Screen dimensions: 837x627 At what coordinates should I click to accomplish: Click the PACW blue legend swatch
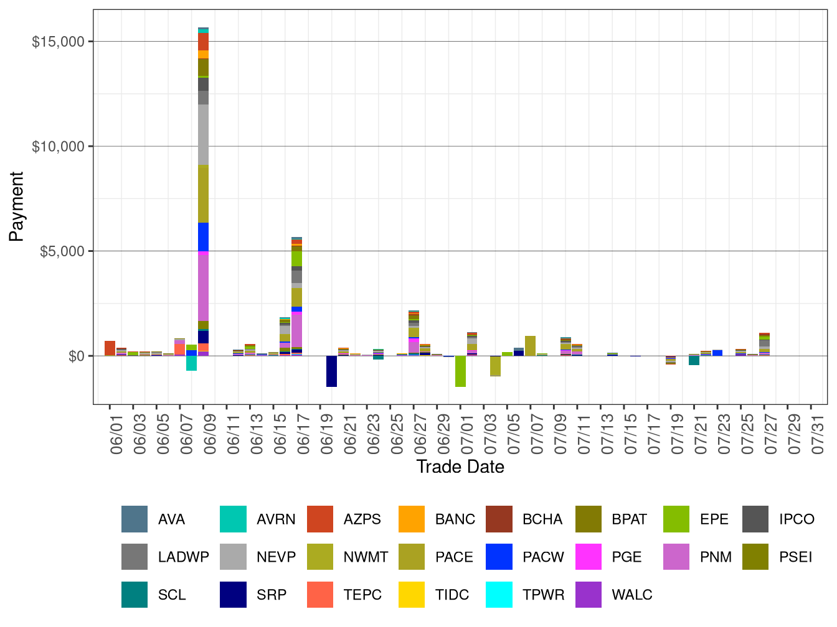[x=499, y=557]
